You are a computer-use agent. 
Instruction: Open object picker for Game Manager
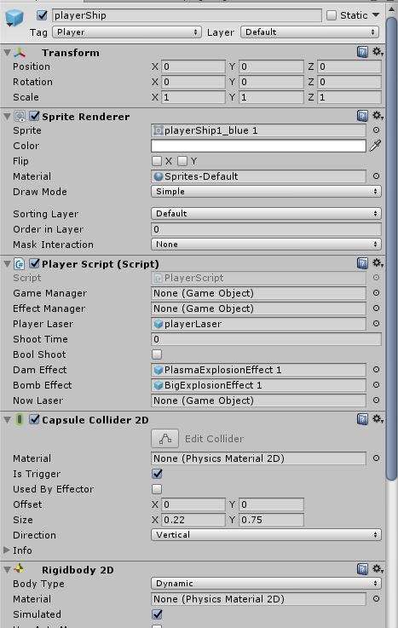pos(376,293)
